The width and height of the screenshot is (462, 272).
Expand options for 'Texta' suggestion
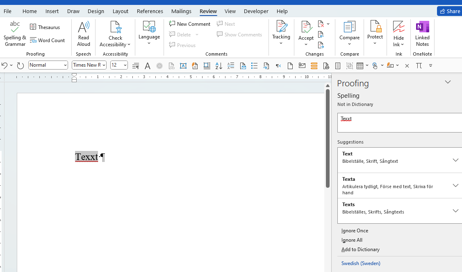point(455,186)
